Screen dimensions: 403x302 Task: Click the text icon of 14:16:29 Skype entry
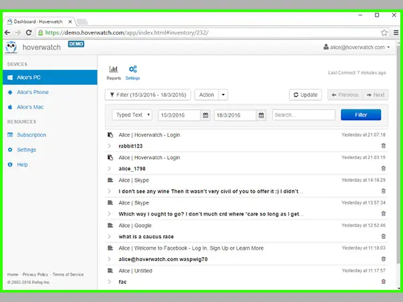click(x=110, y=180)
